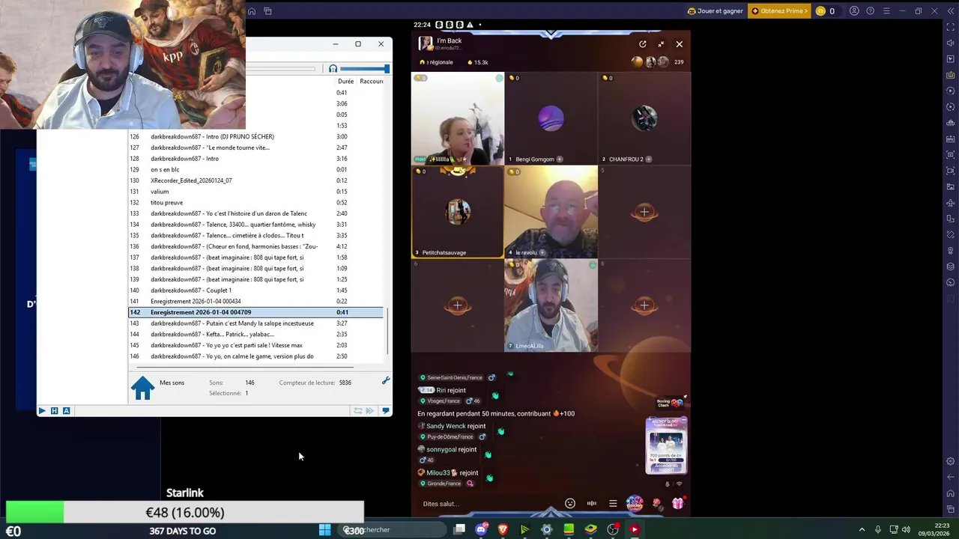The height and width of the screenshot is (539, 959).
Task: Click the share icon in live room header
Action: coord(642,44)
